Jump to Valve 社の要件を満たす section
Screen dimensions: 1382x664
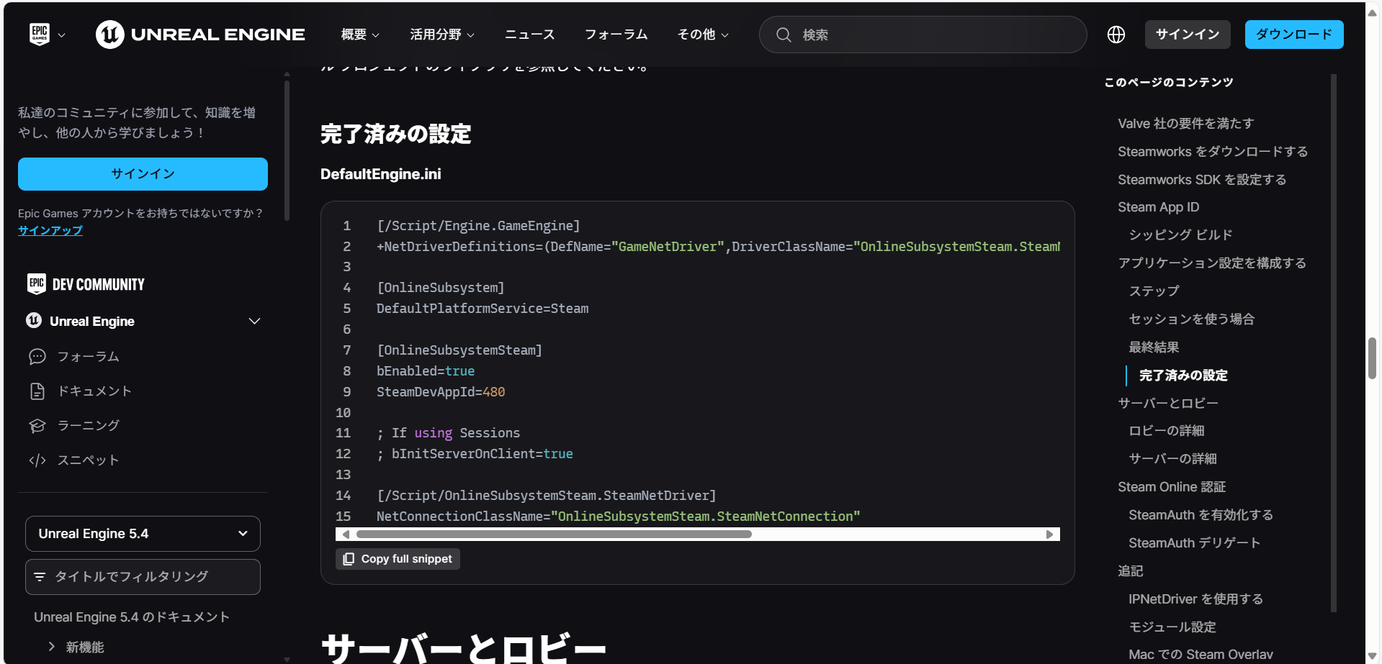pos(1185,124)
